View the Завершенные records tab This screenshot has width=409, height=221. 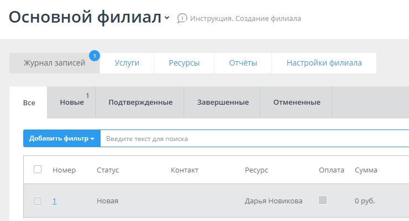(x=223, y=103)
